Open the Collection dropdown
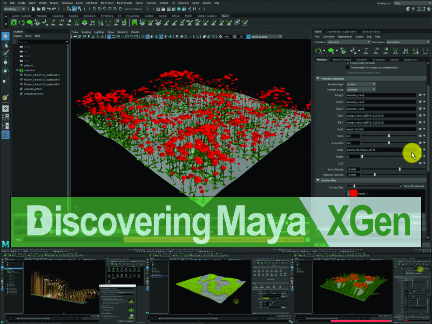Screen dimensions: 432x324 coord(349,42)
